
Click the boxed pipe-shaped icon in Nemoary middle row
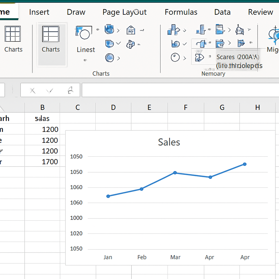click(201, 44)
